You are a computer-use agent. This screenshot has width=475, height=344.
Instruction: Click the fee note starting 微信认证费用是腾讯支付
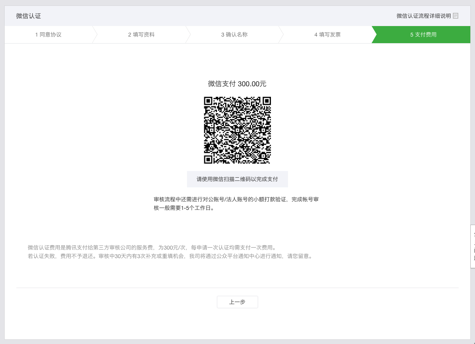pyautogui.click(x=152, y=248)
